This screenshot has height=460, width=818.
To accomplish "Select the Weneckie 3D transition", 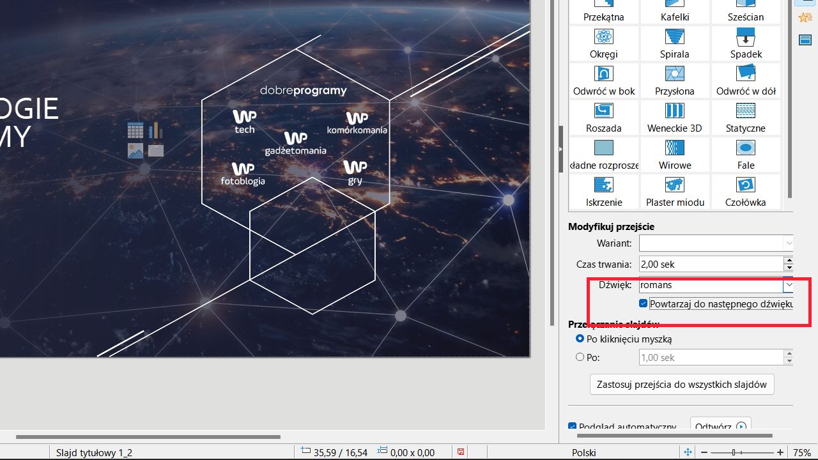I will [x=675, y=118].
